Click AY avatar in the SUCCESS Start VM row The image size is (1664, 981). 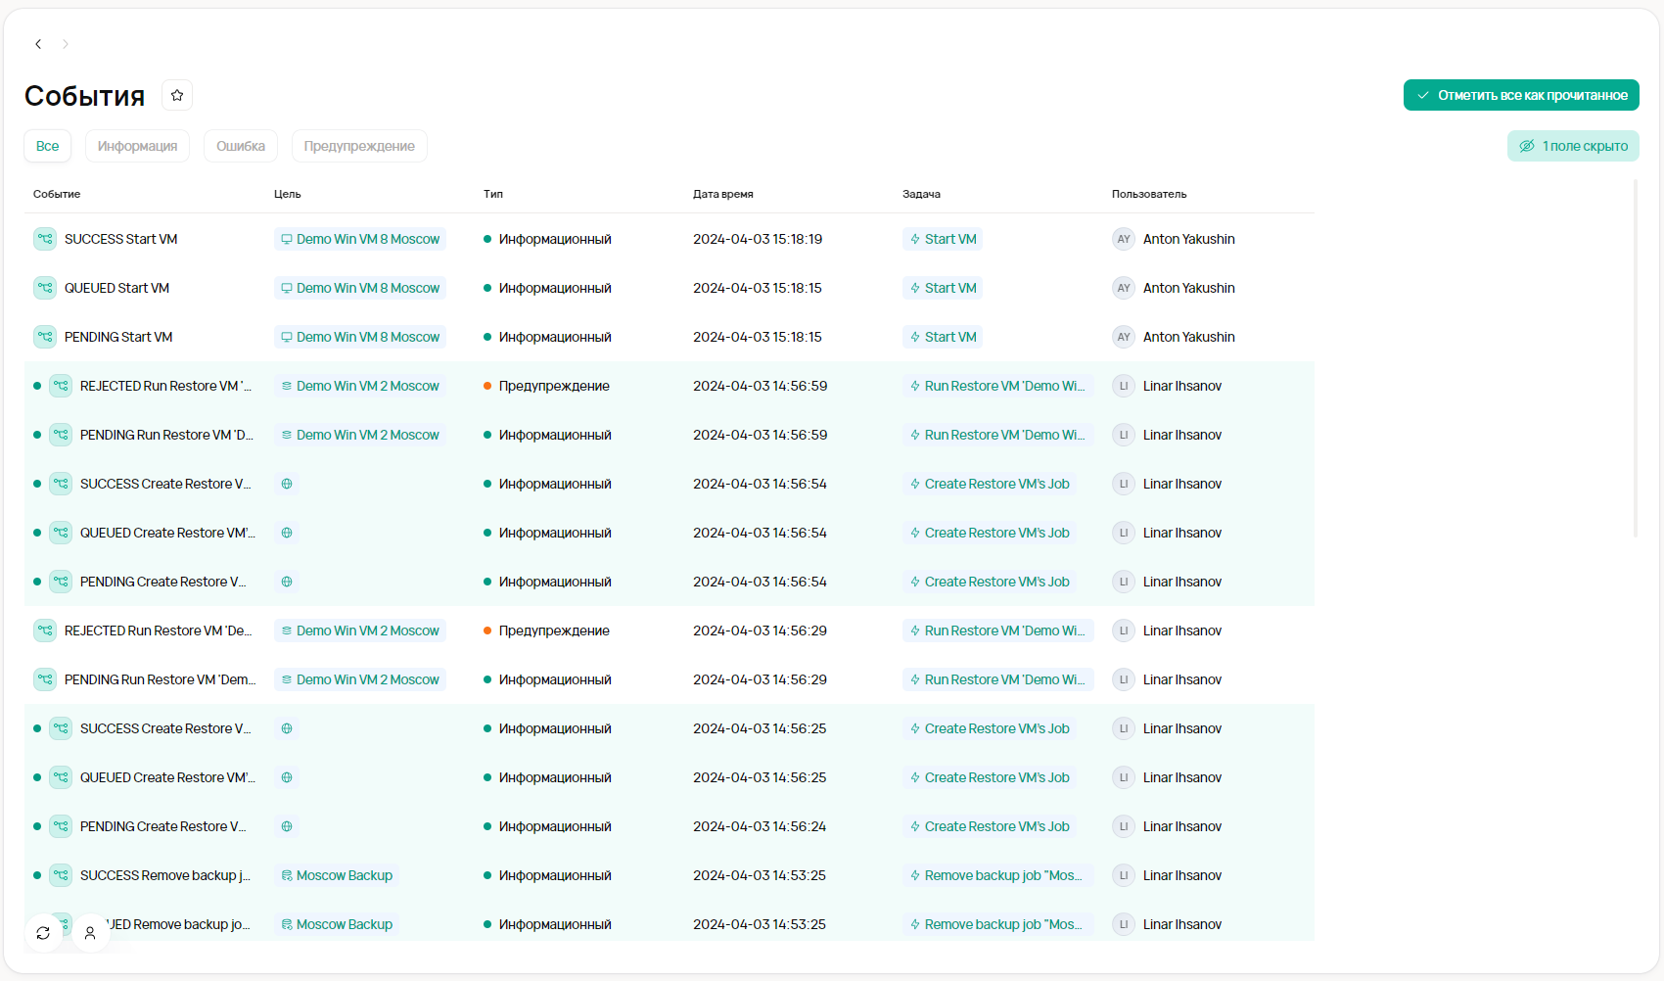pyautogui.click(x=1123, y=239)
